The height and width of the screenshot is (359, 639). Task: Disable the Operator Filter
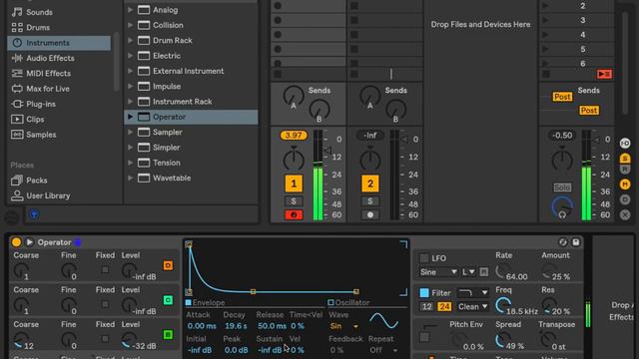[424, 292]
